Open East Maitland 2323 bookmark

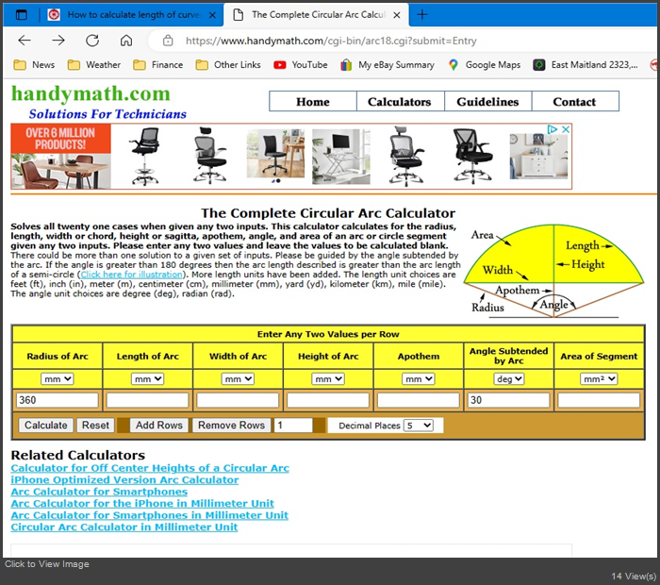586,65
